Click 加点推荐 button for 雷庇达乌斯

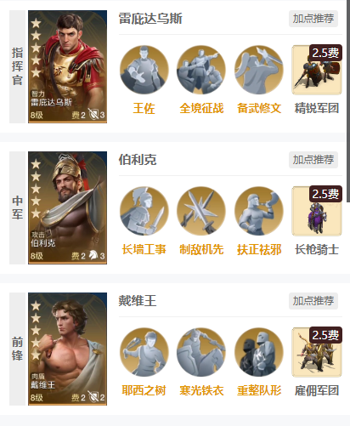313,19
